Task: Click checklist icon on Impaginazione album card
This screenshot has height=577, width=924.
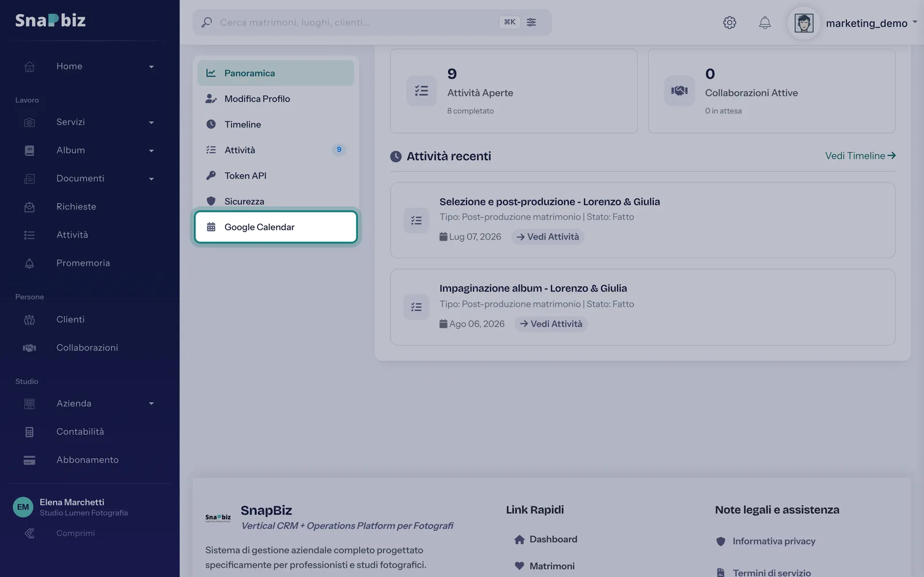Action: [x=416, y=307]
